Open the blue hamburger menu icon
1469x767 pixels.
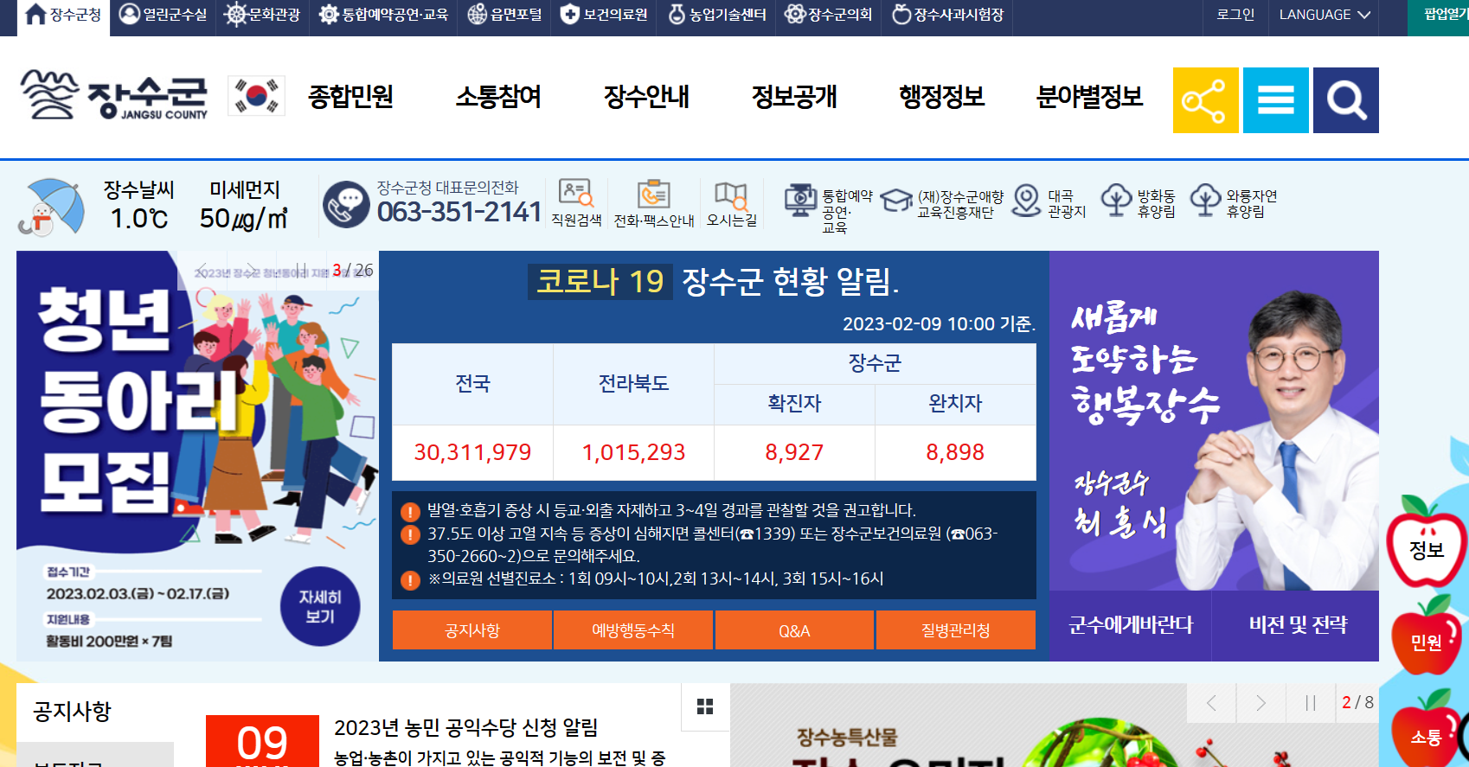(1276, 100)
